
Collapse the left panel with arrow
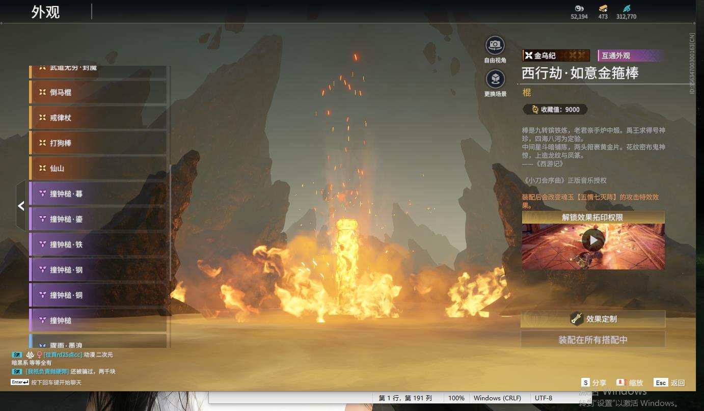(x=21, y=206)
